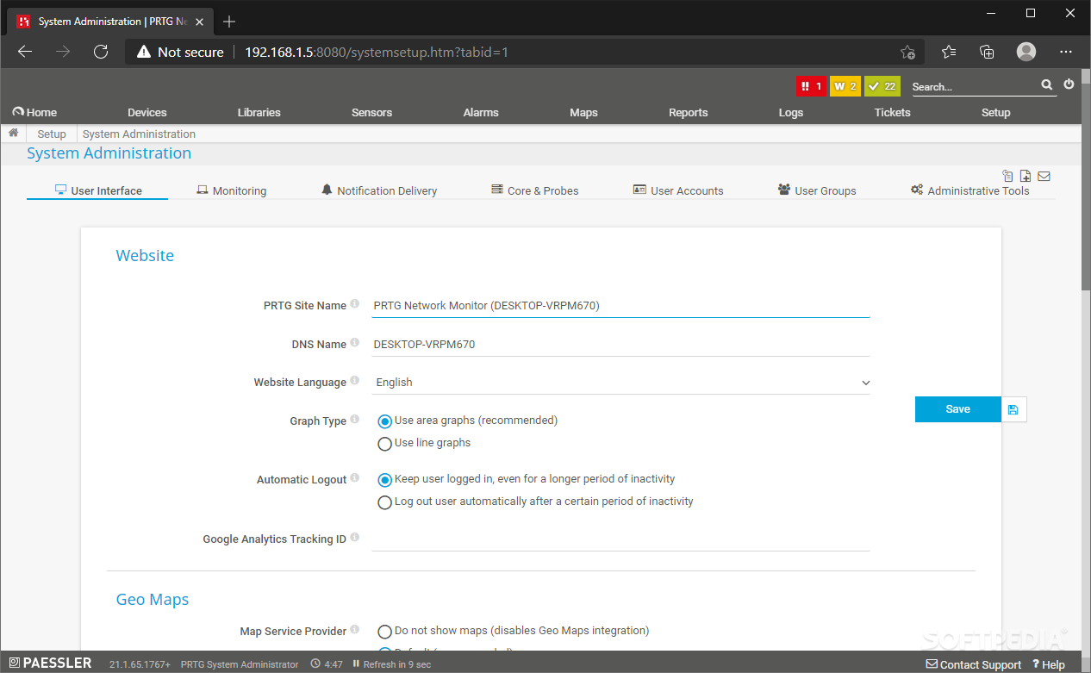This screenshot has width=1091, height=673.
Task: Open the Monitoring tab
Action: point(231,190)
